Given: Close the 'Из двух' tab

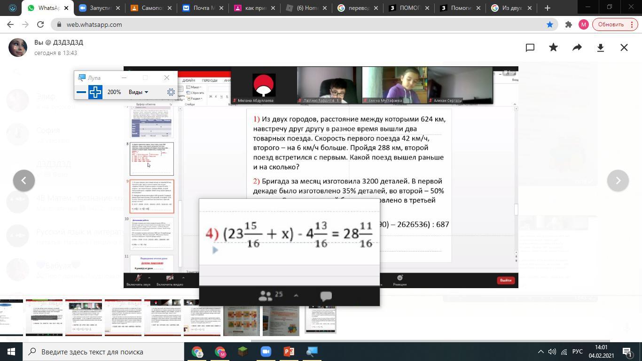Looking at the screenshot, I should pyautogui.click(x=530, y=8).
